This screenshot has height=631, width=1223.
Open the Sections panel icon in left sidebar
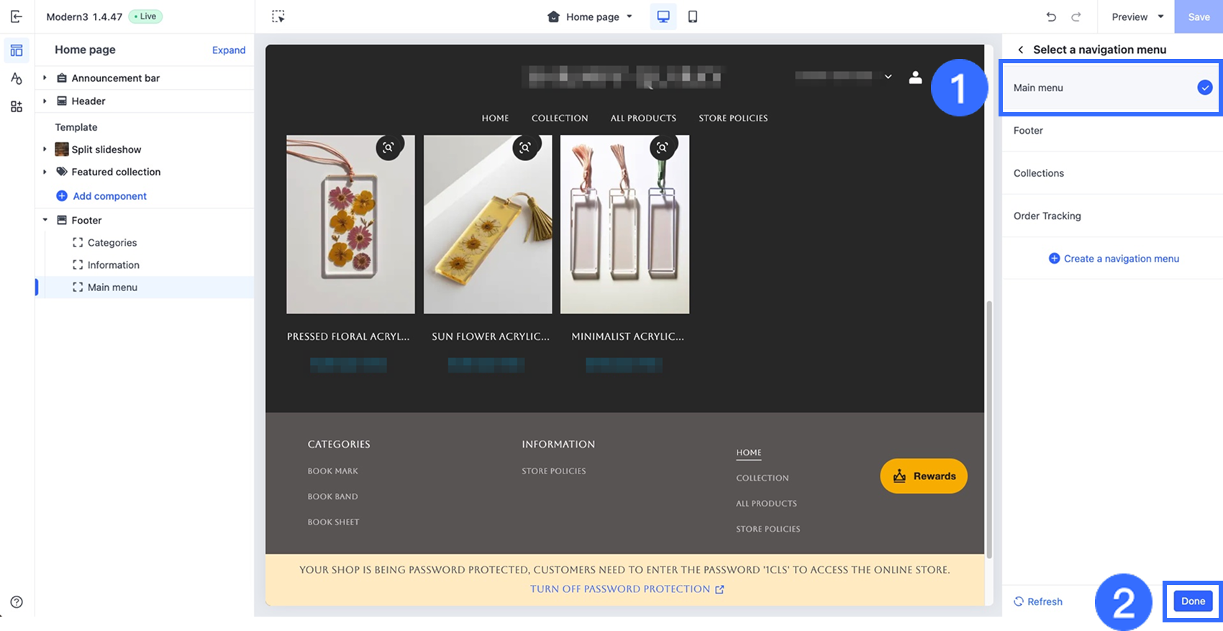(16, 50)
